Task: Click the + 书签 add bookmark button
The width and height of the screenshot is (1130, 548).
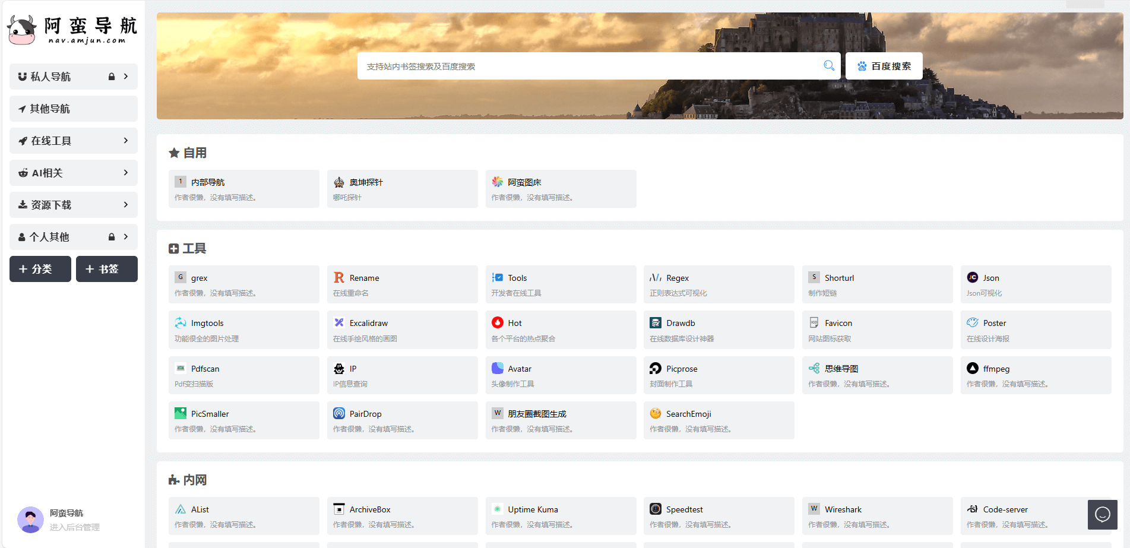Action: click(107, 269)
